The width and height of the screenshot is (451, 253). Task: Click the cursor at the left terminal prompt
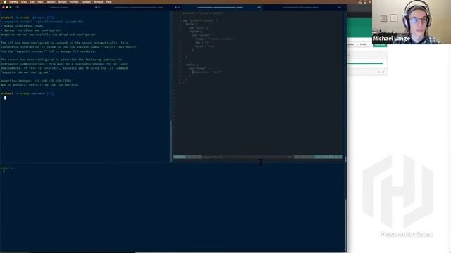pyautogui.click(x=5, y=98)
